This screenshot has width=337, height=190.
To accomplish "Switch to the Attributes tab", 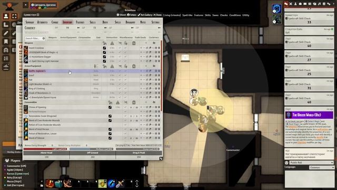I will [42, 22].
